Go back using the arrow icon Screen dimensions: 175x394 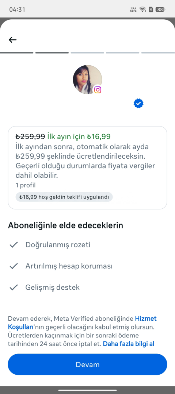click(12, 40)
